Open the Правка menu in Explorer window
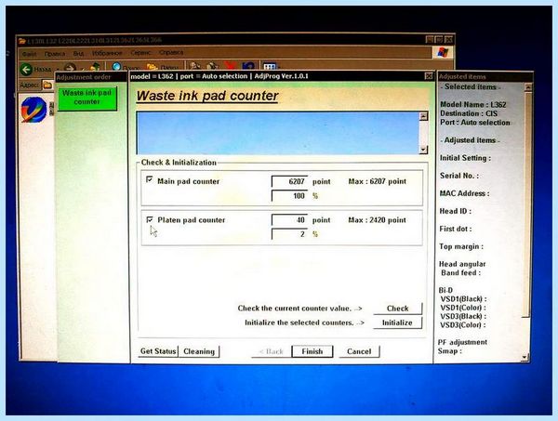Screen dimensions: 558x421 55,54
